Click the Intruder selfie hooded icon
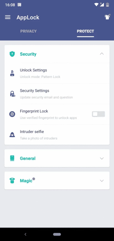114x241 pixels. [x=12, y=135]
